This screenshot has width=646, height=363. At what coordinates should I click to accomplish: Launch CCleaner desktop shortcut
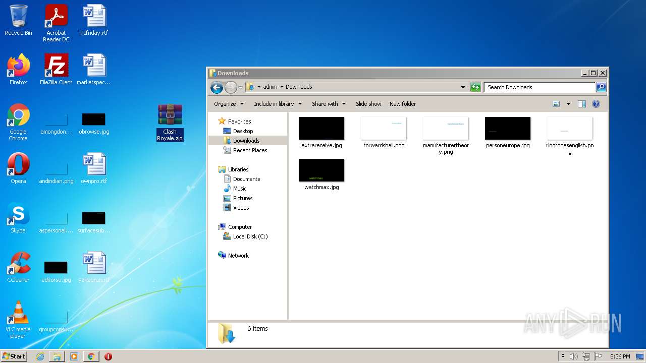pyautogui.click(x=18, y=267)
